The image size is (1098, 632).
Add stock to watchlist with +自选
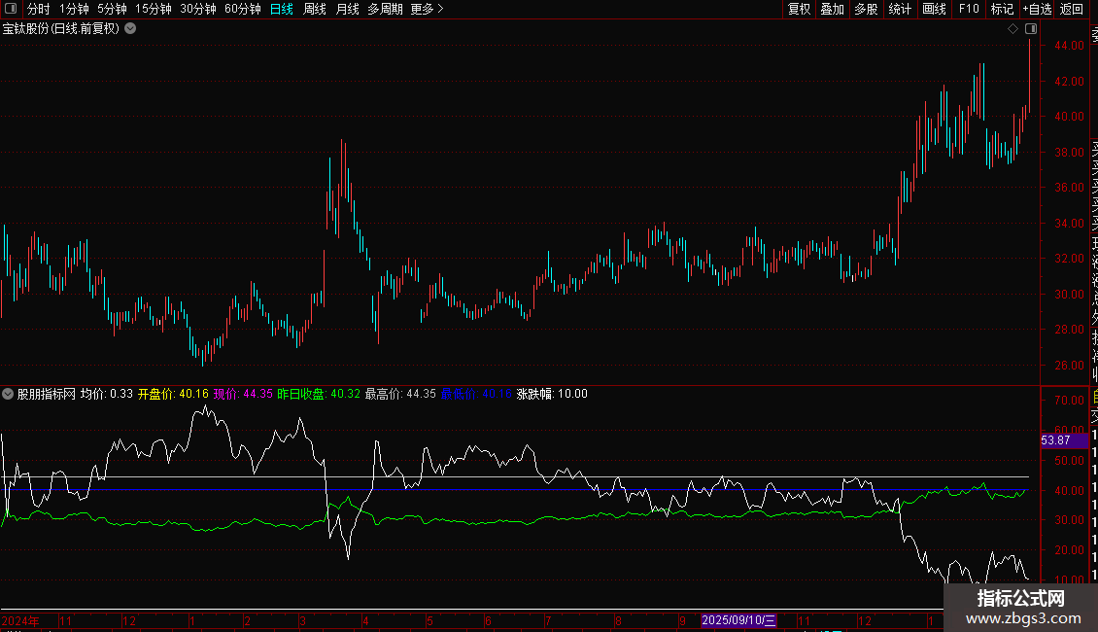(x=1037, y=9)
